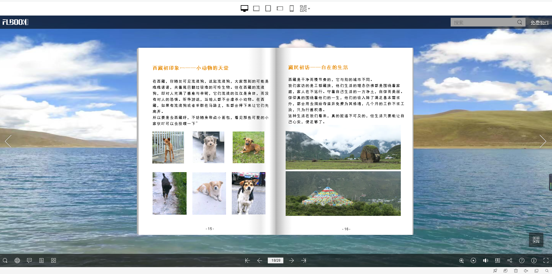552x274 pixels.
Task: Click the heading 西藏初印象——小动物的天堂
Action: pos(191,68)
